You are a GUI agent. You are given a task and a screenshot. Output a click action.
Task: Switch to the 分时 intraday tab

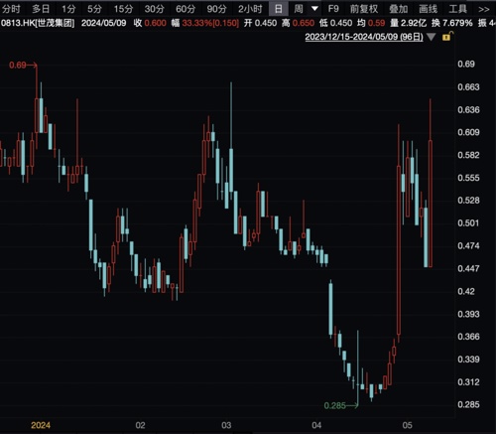pyautogui.click(x=11, y=9)
